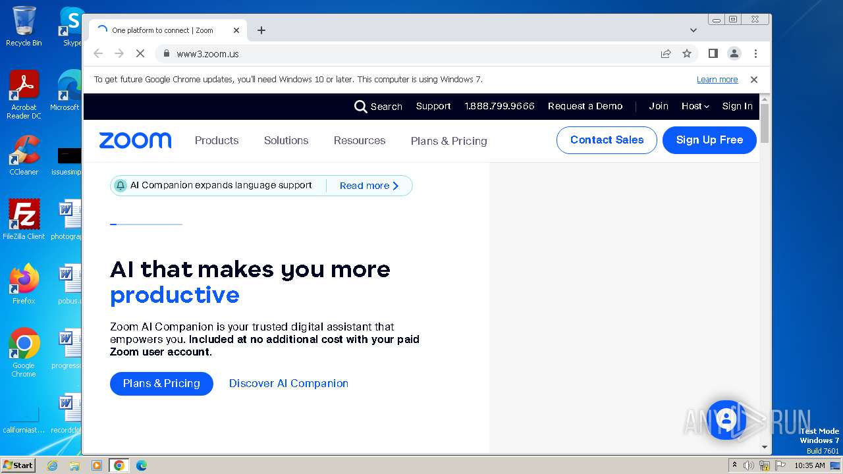Show hidden tray icons
843x474 pixels.
click(x=734, y=465)
